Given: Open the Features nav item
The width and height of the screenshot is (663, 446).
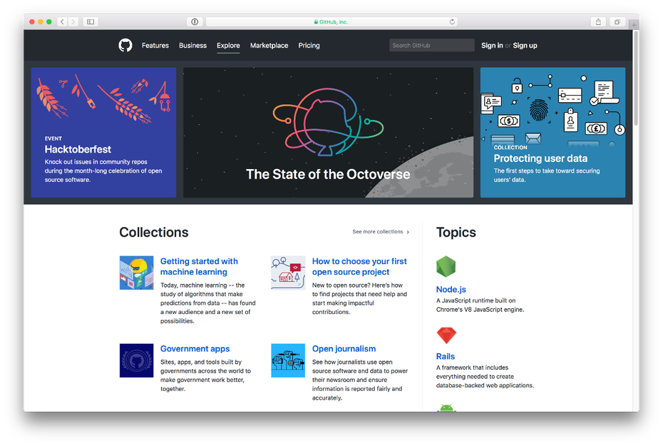Looking at the screenshot, I should pyautogui.click(x=155, y=45).
